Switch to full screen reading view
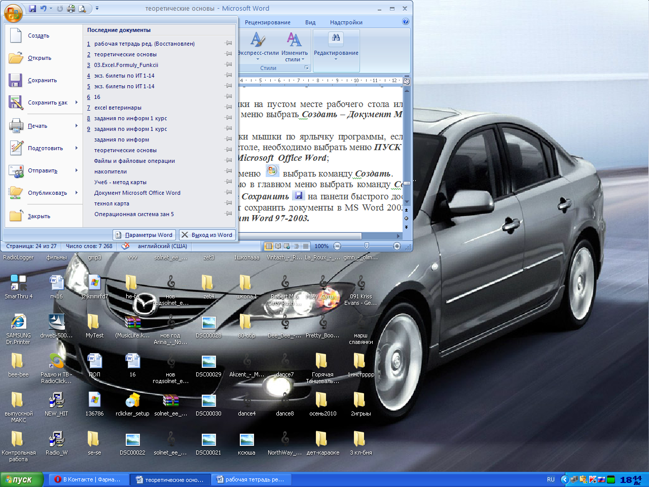 (x=278, y=246)
